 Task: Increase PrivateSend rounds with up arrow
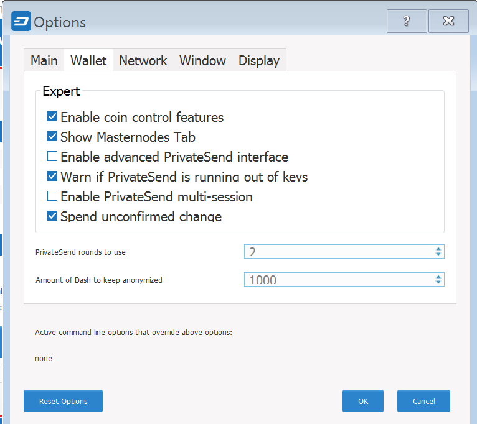point(438,249)
